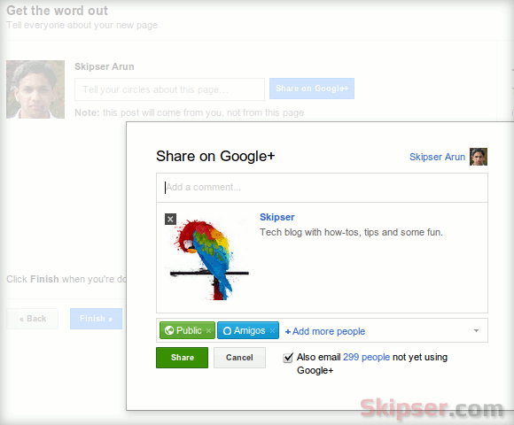Open the Skipser page title link
514x425 pixels.
[x=277, y=217]
